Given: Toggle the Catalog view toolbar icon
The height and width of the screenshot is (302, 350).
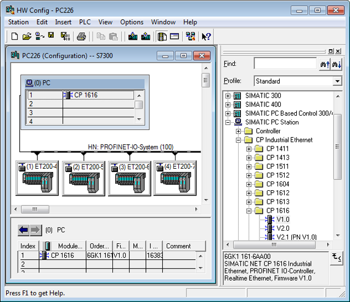Looking at the screenshot, I should [x=162, y=37].
